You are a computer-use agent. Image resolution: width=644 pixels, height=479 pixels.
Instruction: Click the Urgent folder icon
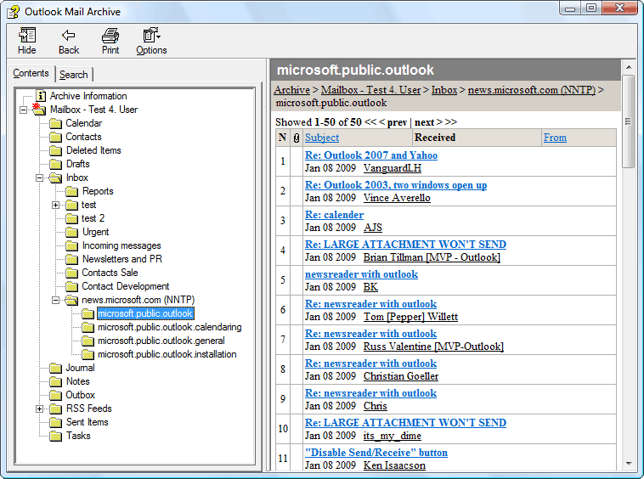coord(71,233)
